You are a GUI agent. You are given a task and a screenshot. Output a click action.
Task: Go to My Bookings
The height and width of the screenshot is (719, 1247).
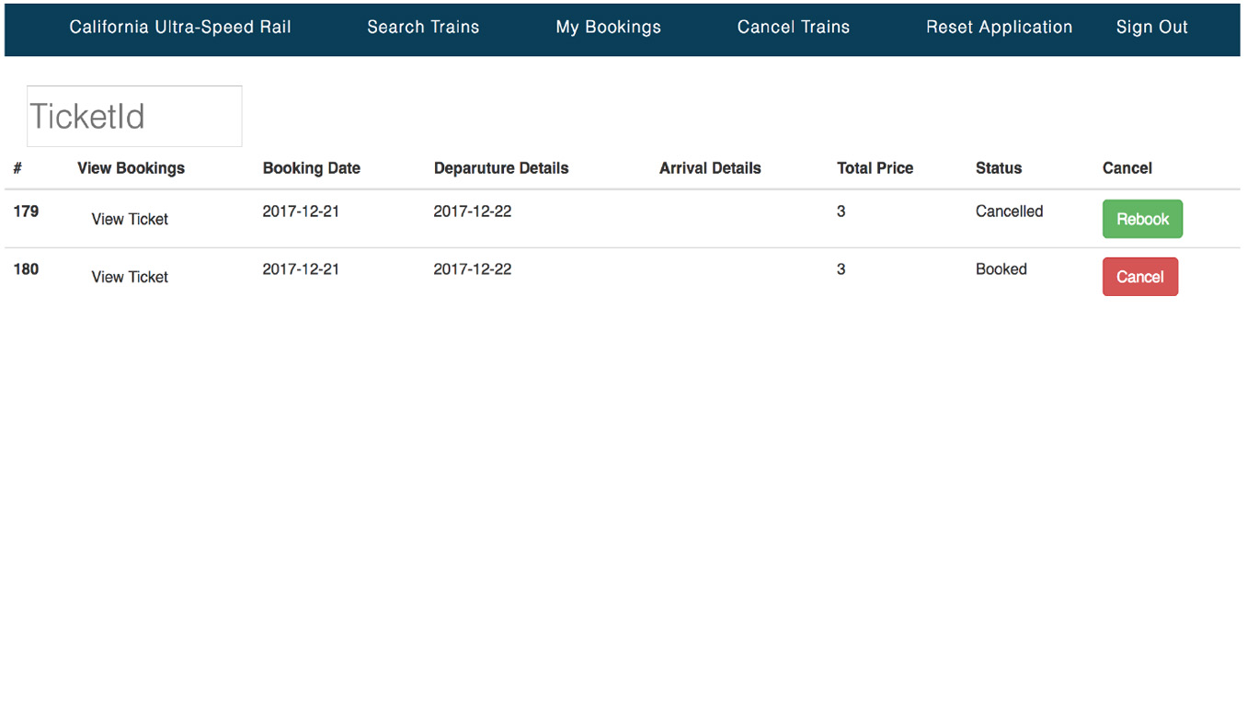(608, 27)
